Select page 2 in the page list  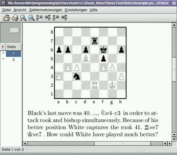pyautogui.click(x=14, y=60)
